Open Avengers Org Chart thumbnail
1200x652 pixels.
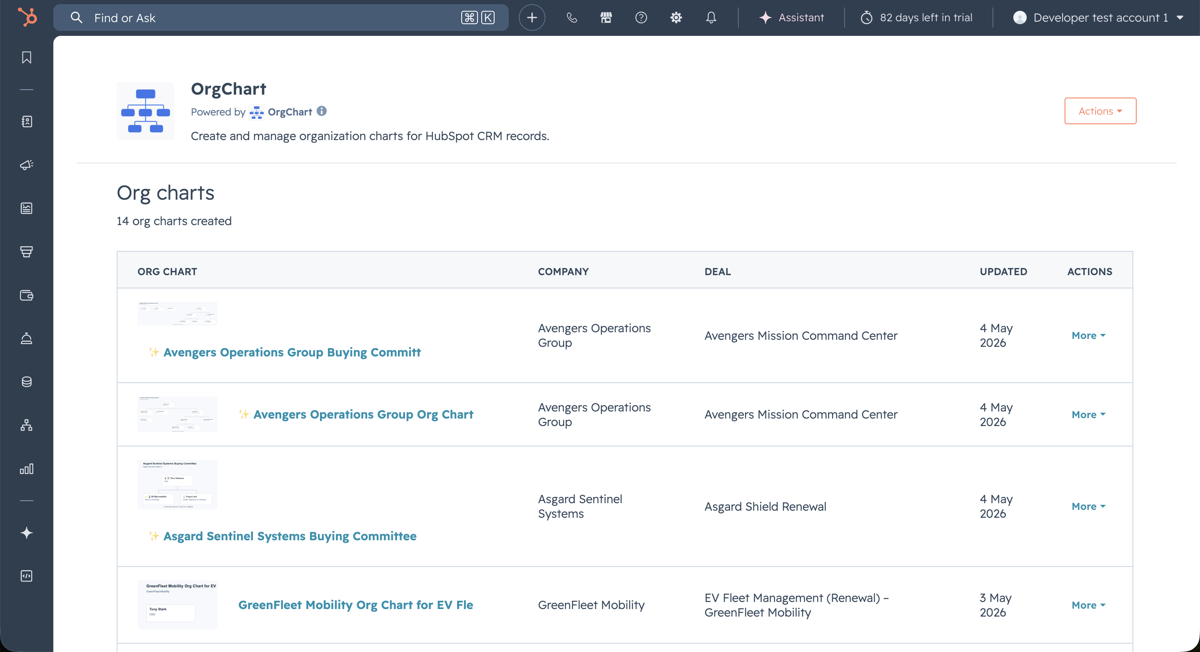[x=177, y=415]
